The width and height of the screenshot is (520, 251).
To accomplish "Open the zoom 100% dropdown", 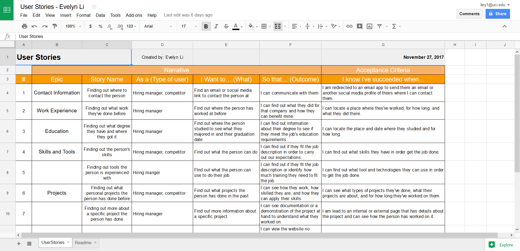I will [x=73, y=26].
